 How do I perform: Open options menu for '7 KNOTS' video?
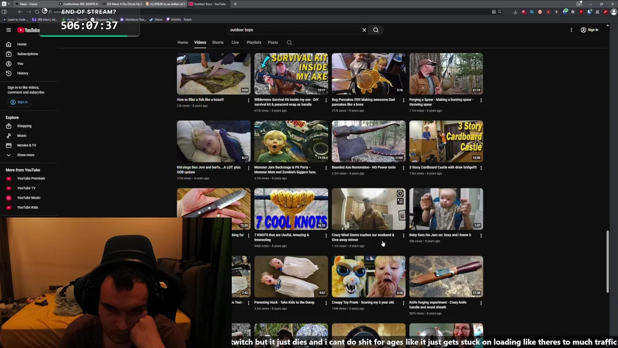[x=326, y=236]
